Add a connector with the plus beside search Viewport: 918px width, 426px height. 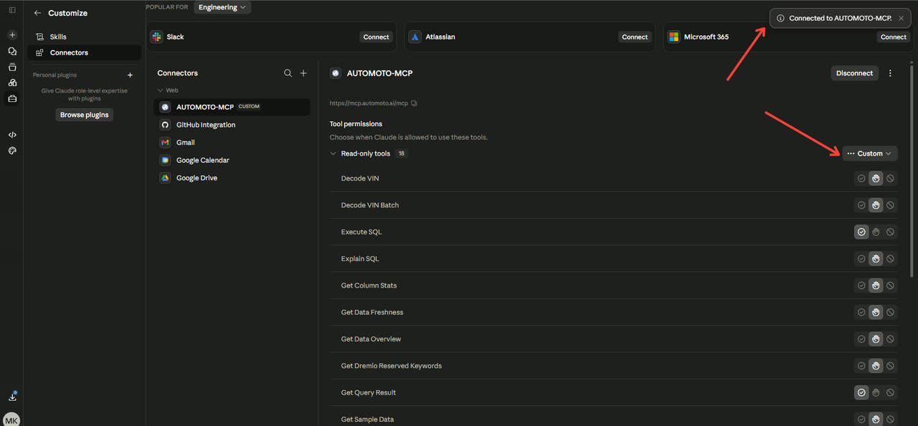303,73
